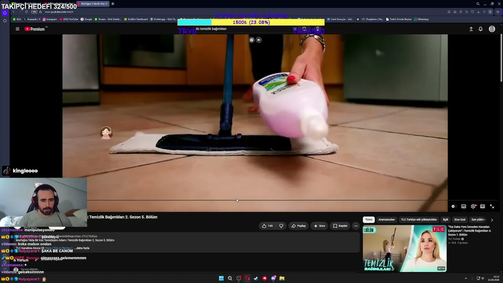503x283 pixels.
Task: Open YouTube notifications bell
Action: click(x=480, y=29)
